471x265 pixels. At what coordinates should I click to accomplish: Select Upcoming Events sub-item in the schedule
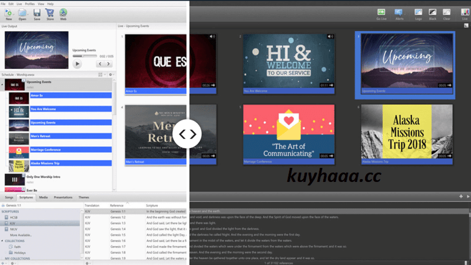pyautogui.click(x=71, y=122)
